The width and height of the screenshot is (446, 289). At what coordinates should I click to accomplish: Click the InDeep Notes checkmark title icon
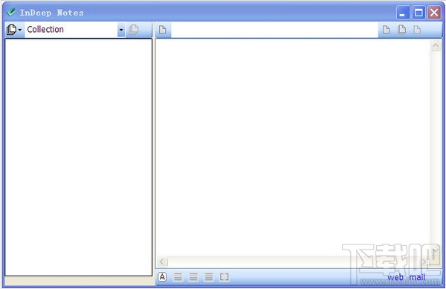pyautogui.click(x=11, y=12)
